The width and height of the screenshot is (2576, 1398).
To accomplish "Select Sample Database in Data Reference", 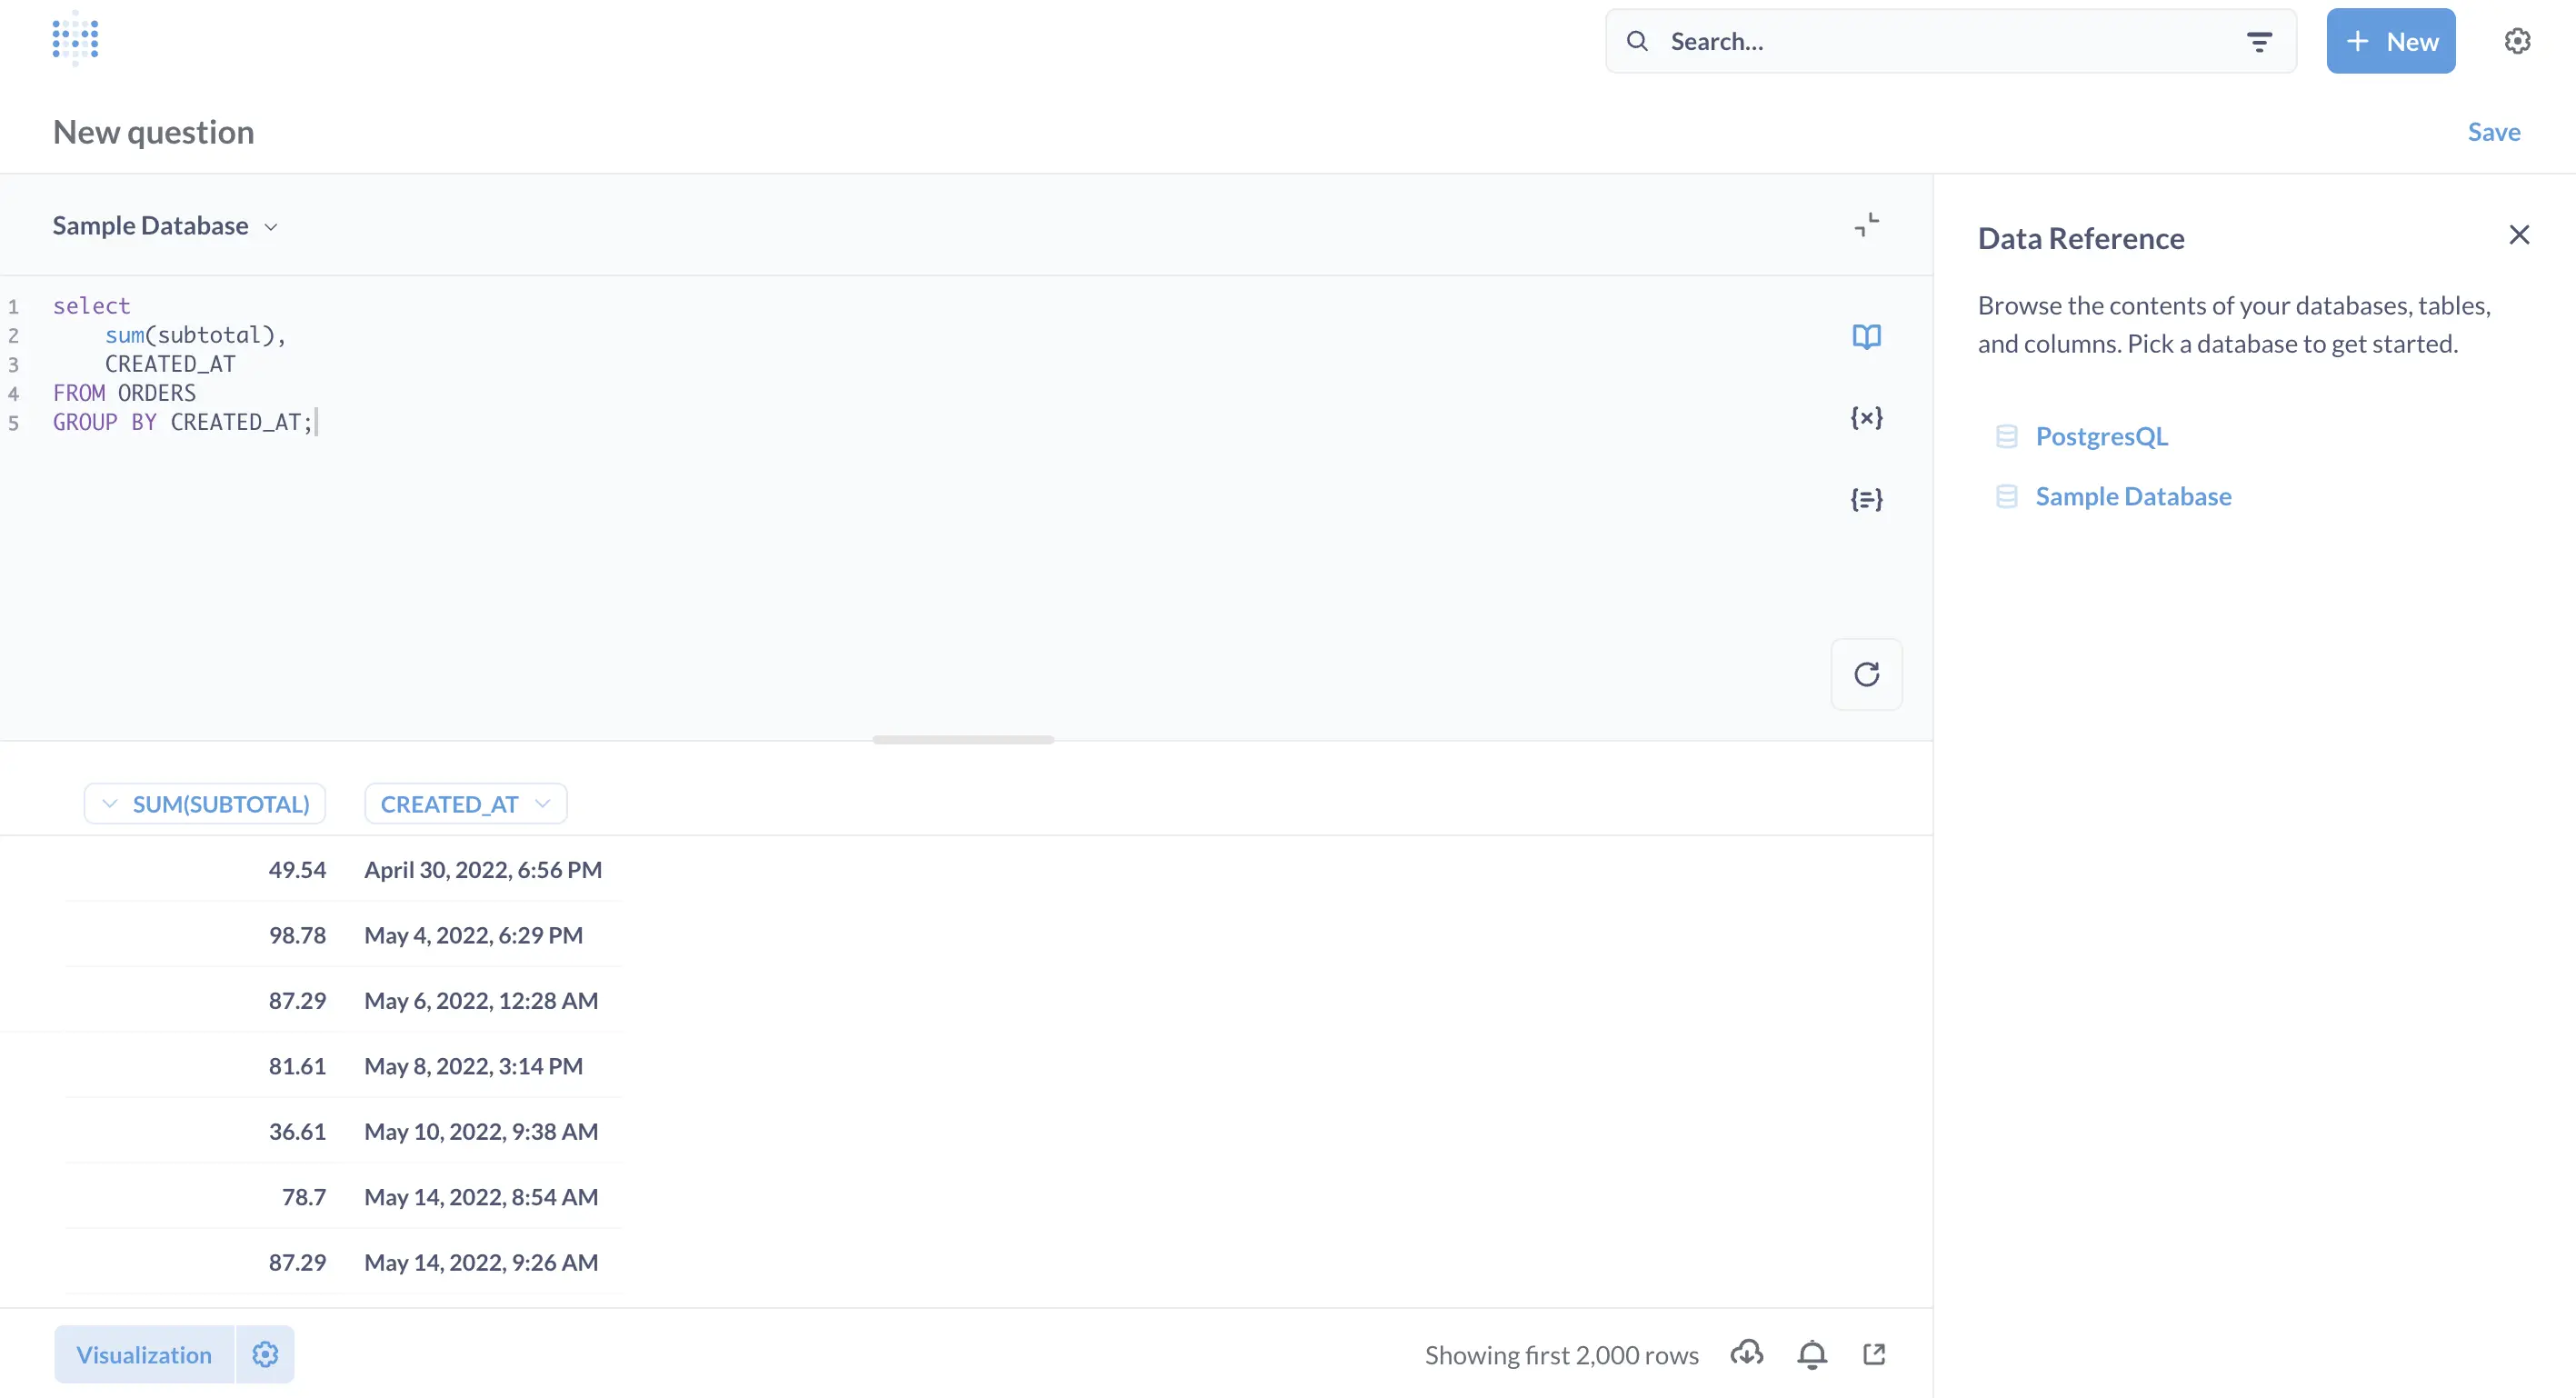I will click(2132, 496).
